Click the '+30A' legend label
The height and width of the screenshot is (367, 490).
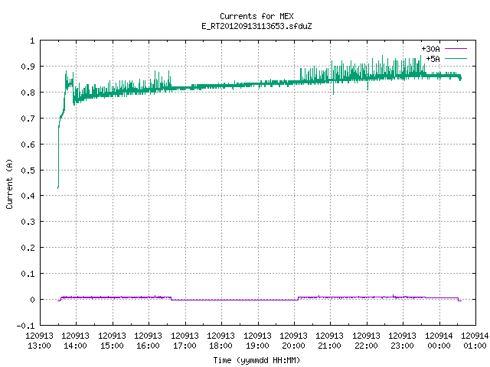(x=430, y=49)
